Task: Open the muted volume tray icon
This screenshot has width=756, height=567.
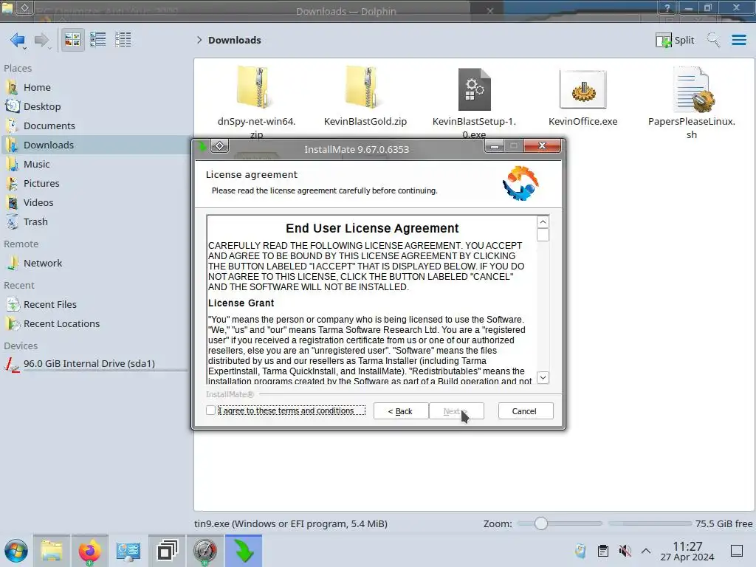Action: pyautogui.click(x=625, y=551)
